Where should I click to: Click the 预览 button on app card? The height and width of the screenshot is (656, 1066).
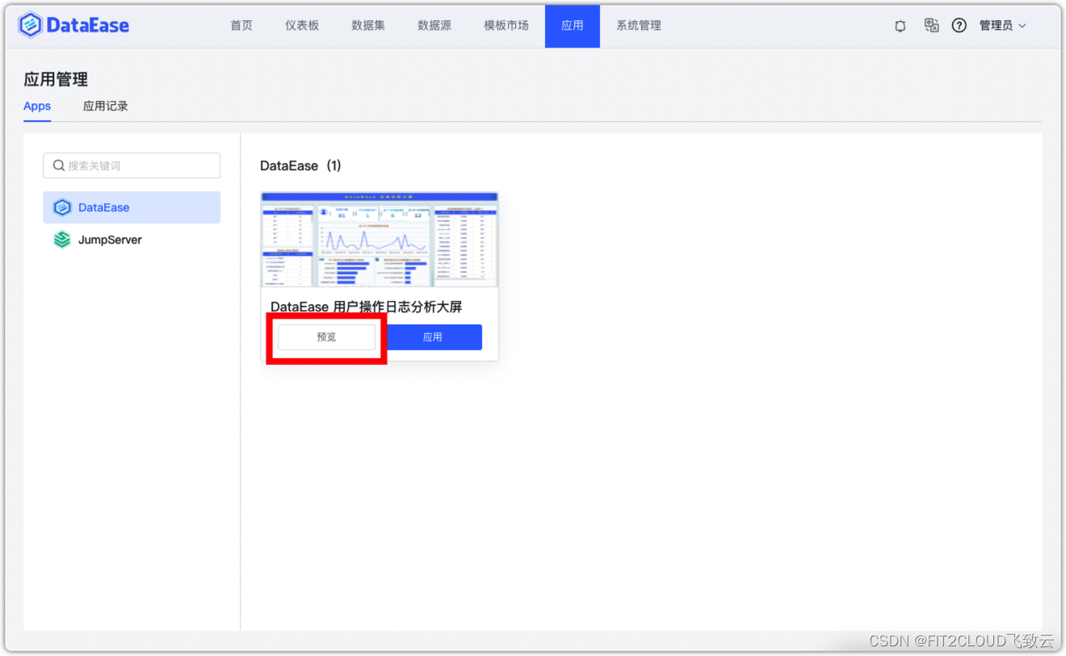326,337
